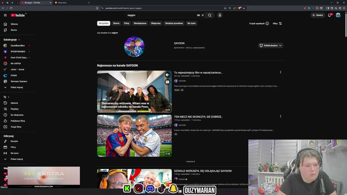347x195 pixels.
Task: Toggle the browser sidebar panel icon
Action: pyautogui.click(x=327, y=8)
